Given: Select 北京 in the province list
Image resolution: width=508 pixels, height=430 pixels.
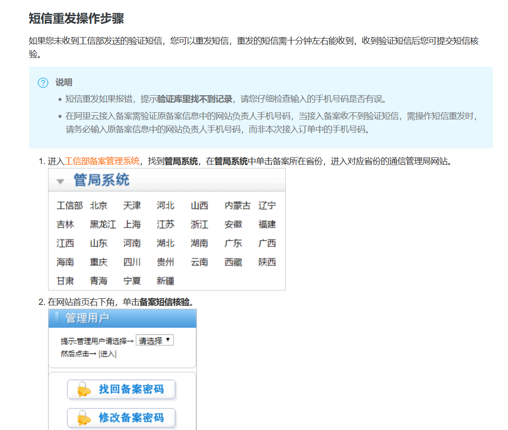Looking at the screenshot, I should [98, 205].
